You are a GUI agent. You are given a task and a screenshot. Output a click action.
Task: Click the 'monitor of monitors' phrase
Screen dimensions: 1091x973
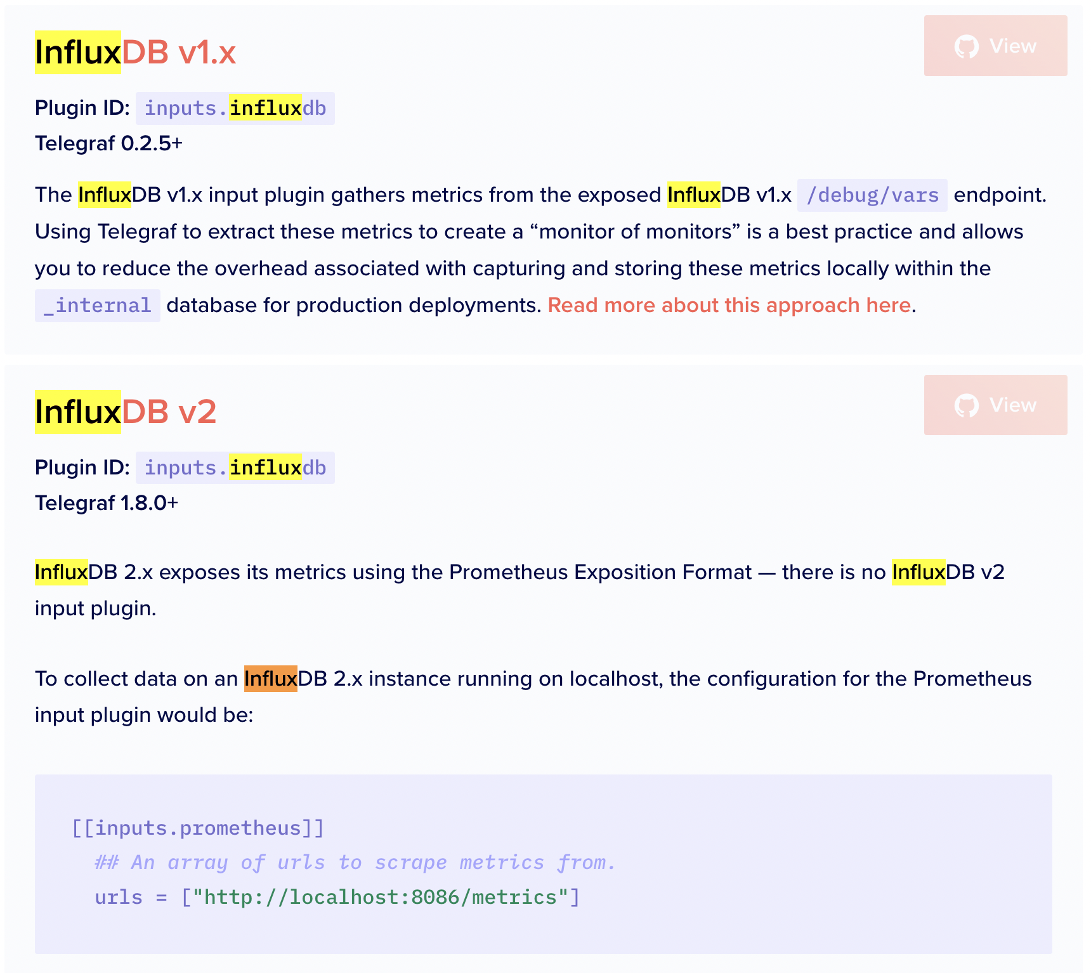point(635,232)
